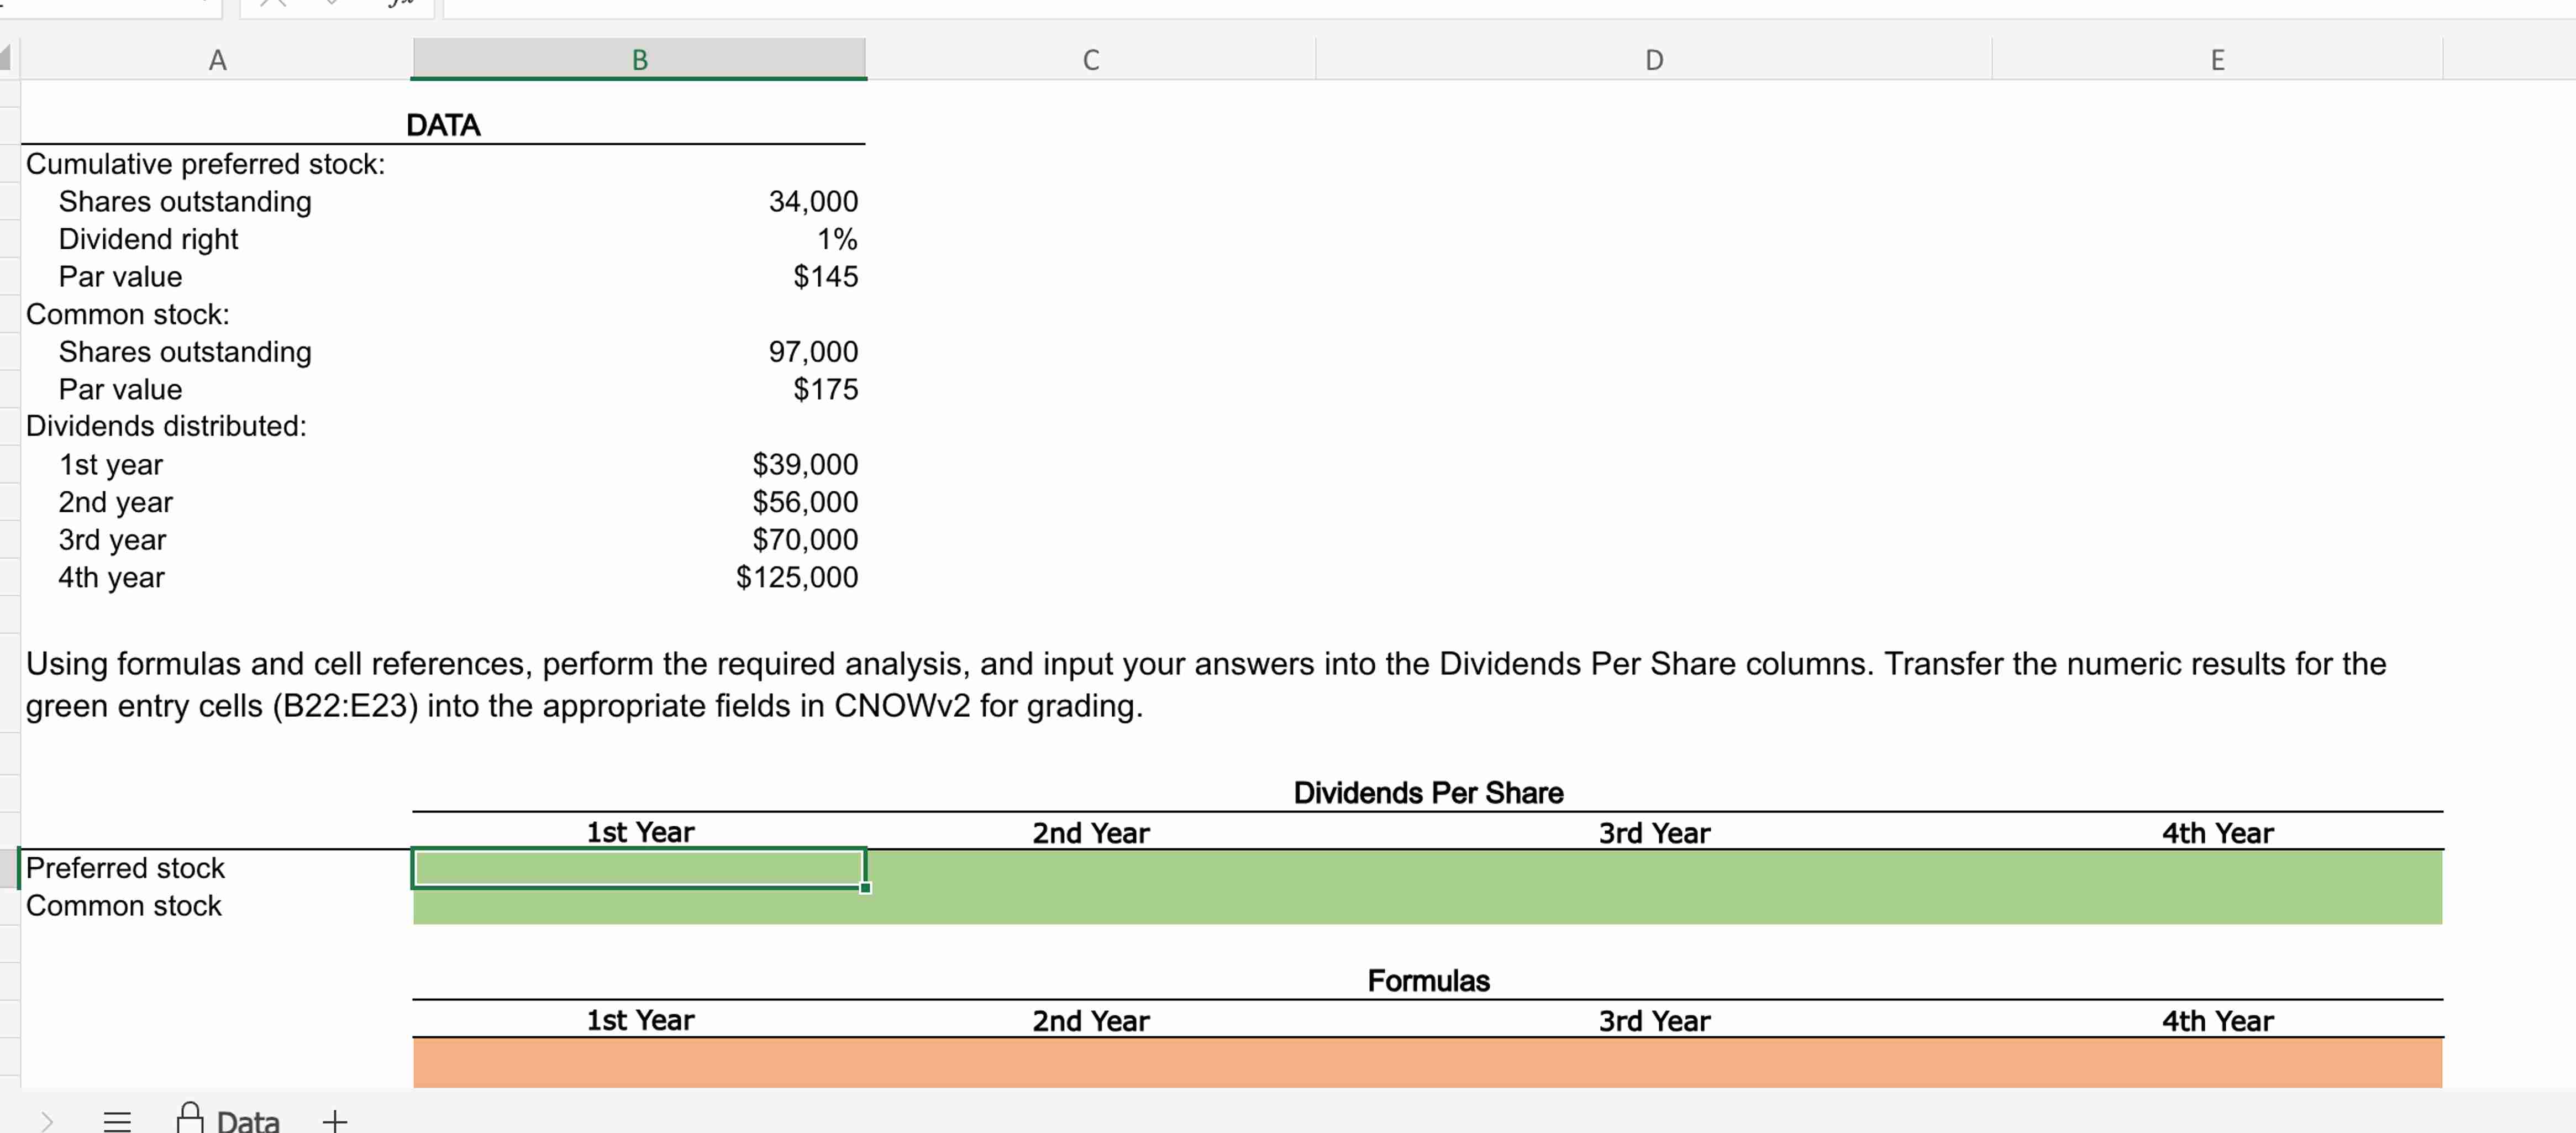Select Preferred stock 4th Year green cell

coord(2217,868)
